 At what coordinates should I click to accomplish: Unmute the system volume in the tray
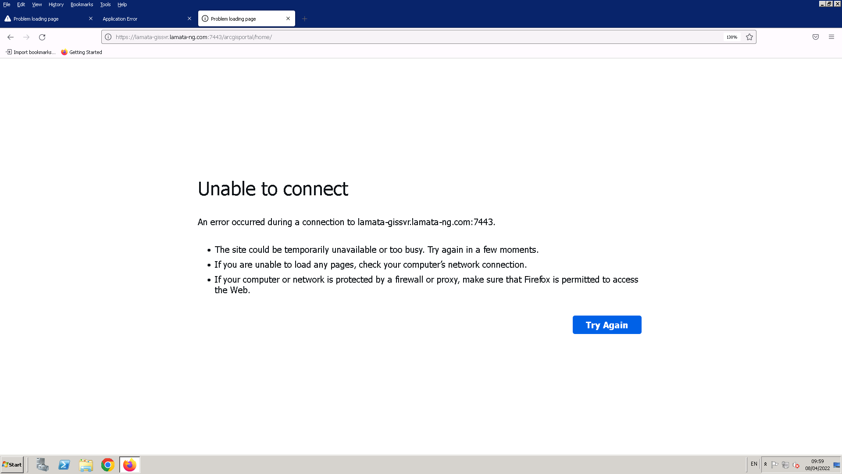coord(796,464)
